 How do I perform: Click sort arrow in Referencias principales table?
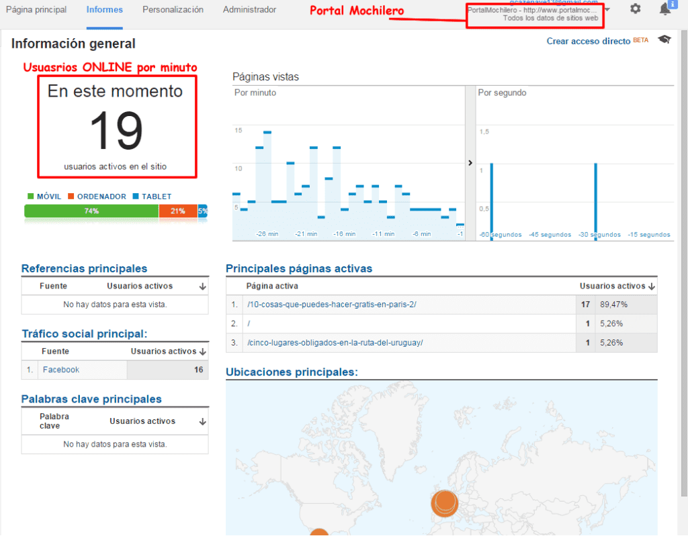click(x=202, y=286)
